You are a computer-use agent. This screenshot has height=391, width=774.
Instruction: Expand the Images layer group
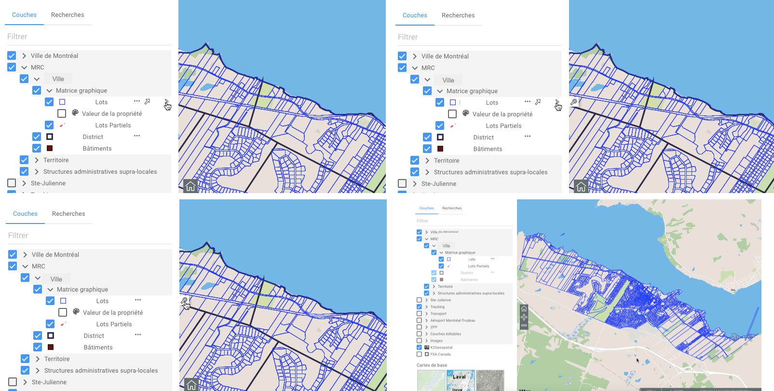(427, 341)
